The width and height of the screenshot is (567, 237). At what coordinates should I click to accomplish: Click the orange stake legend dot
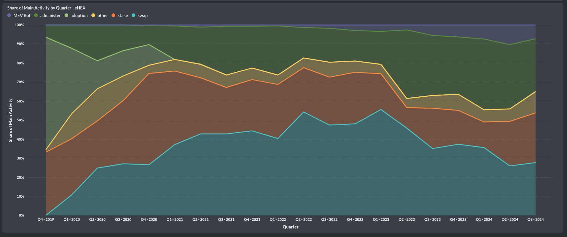click(x=113, y=15)
